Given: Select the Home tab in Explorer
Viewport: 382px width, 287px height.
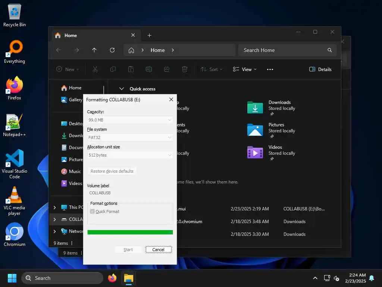Looking at the screenshot, I should tap(95, 36).
